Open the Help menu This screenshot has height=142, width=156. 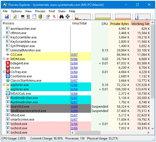[72, 11]
